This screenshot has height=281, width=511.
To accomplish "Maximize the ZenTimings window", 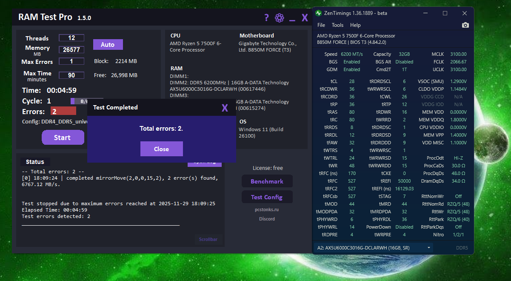I will (445, 13).
